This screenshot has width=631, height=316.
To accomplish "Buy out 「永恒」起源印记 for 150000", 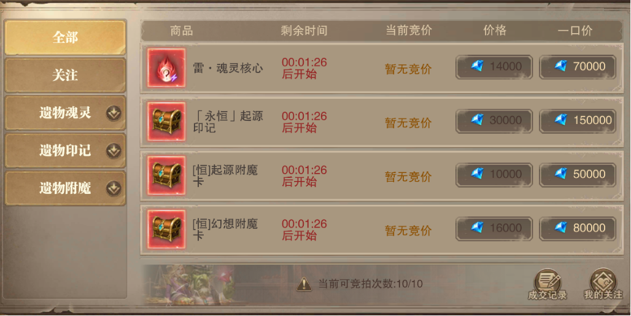I will coord(578,121).
